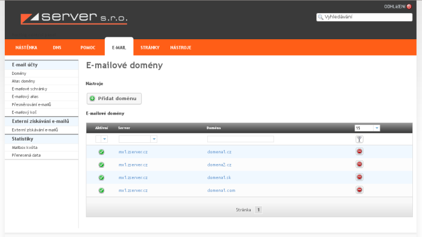Open E-mailový koš in the sidebar
The width and height of the screenshot is (422, 237).
(x=24, y=112)
